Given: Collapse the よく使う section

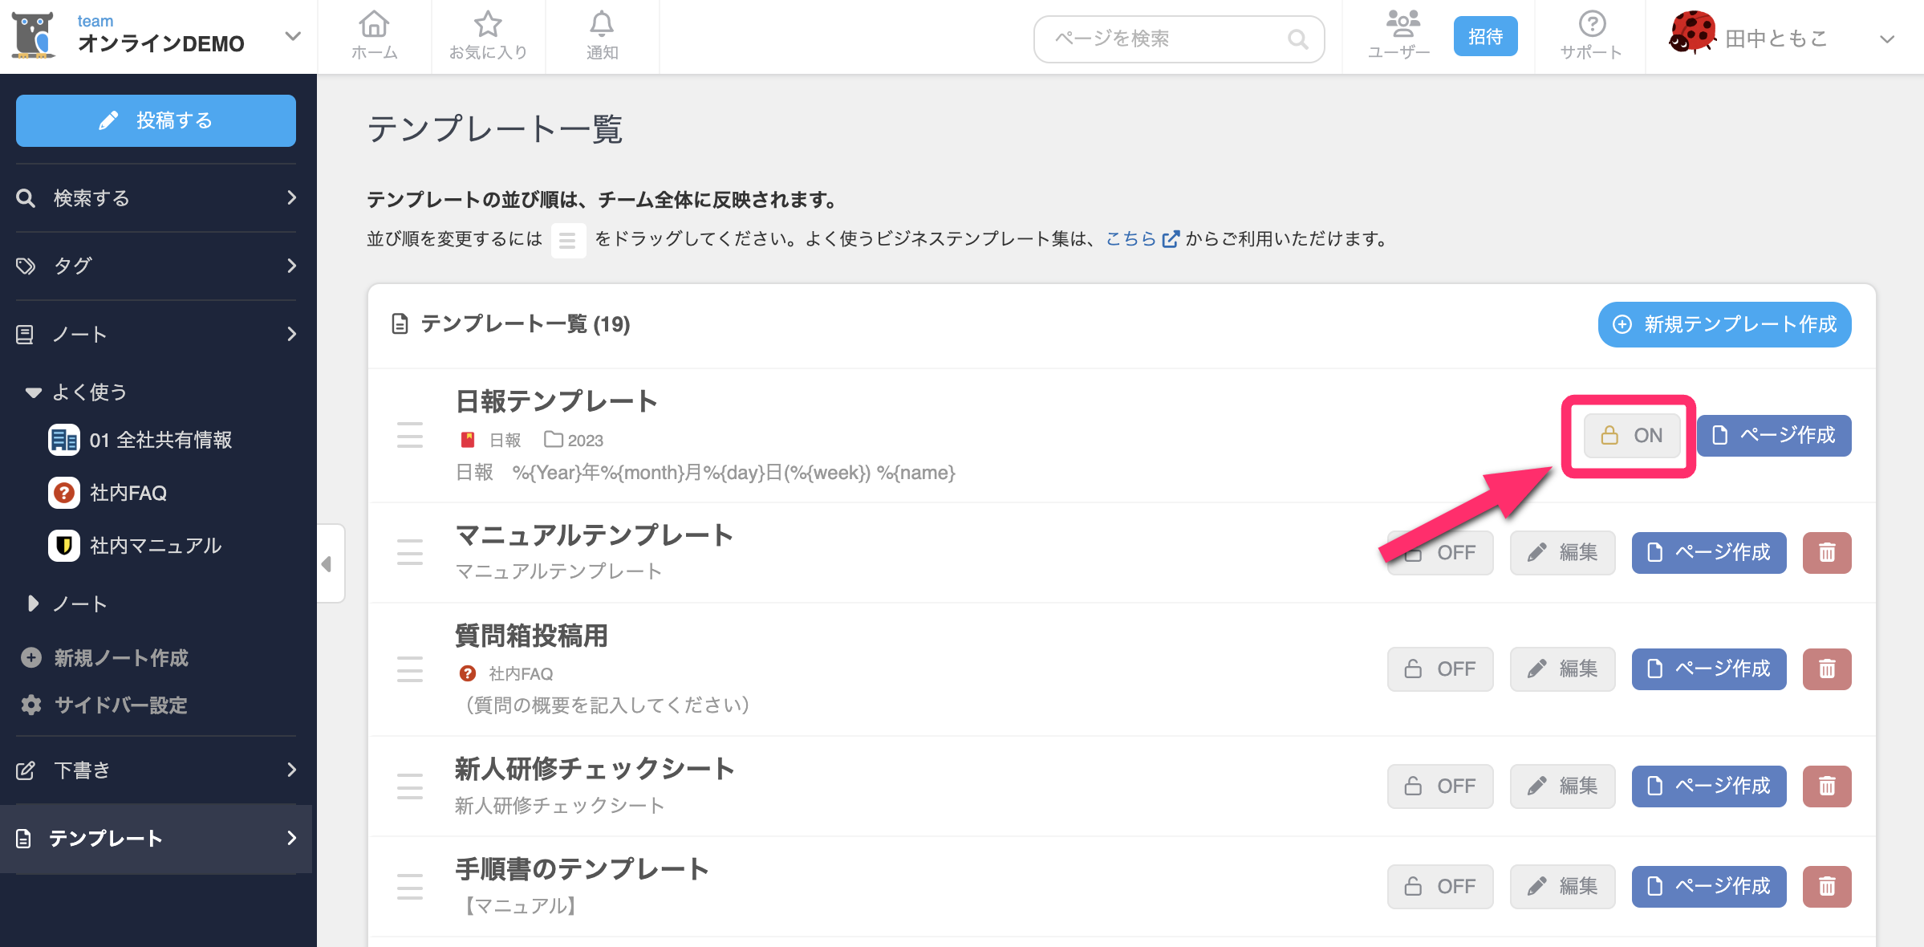Looking at the screenshot, I should pyautogui.click(x=34, y=392).
